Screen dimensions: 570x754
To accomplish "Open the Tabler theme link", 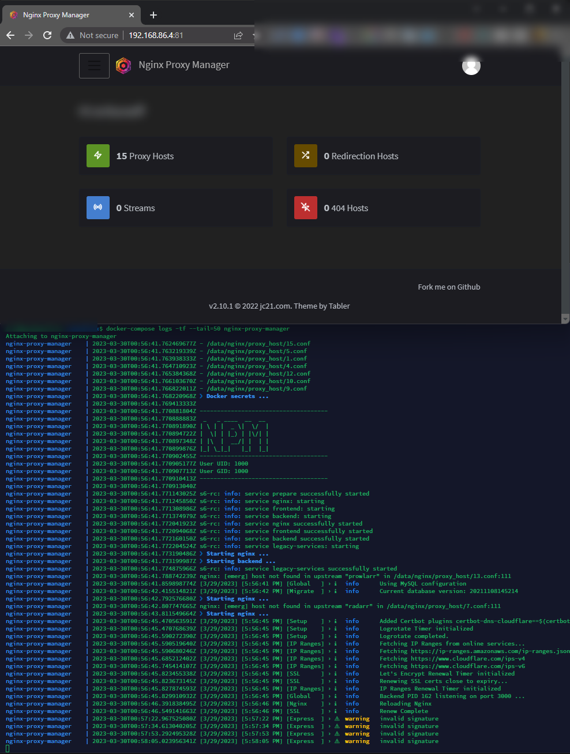I will click(x=340, y=306).
